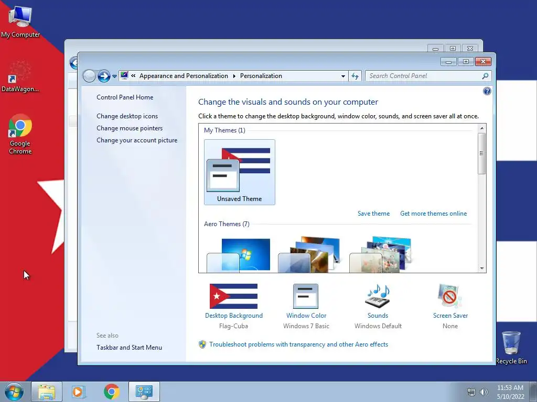Show the clock and date flyout
The height and width of the screenshot is (402, 537).
[x=510, y=392]
